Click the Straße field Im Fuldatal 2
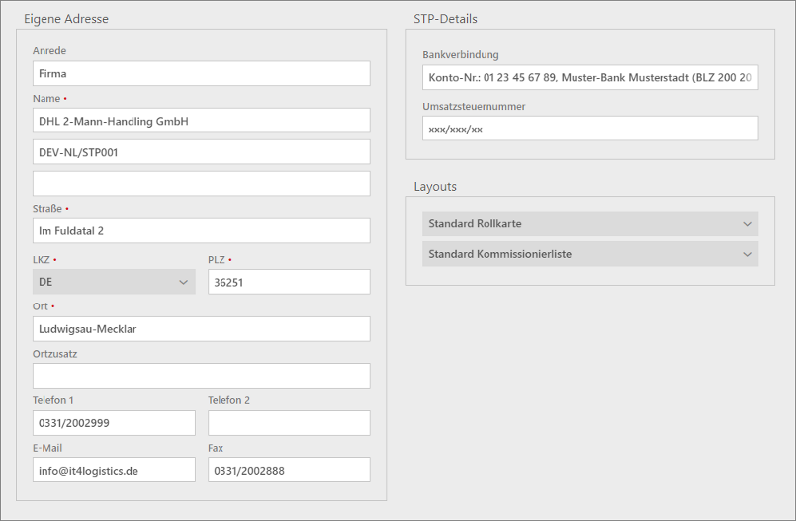The image size is (796, 521). pos(201,230)
